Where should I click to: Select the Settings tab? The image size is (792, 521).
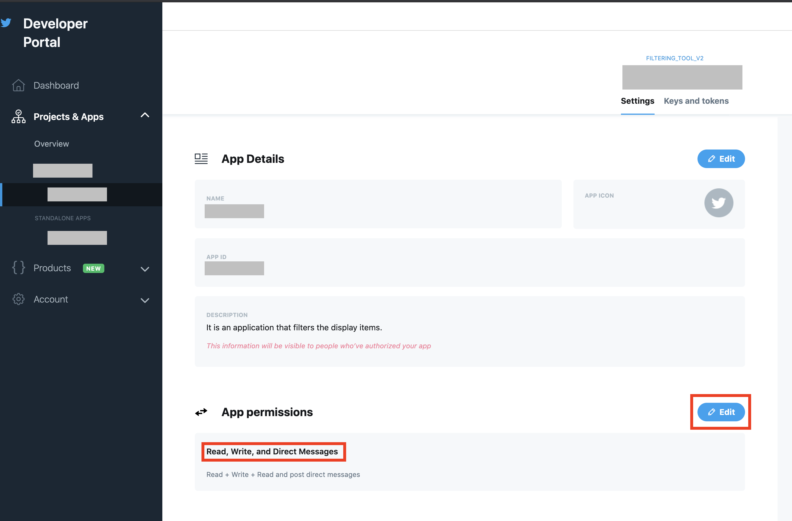click(x=637, y=101)
